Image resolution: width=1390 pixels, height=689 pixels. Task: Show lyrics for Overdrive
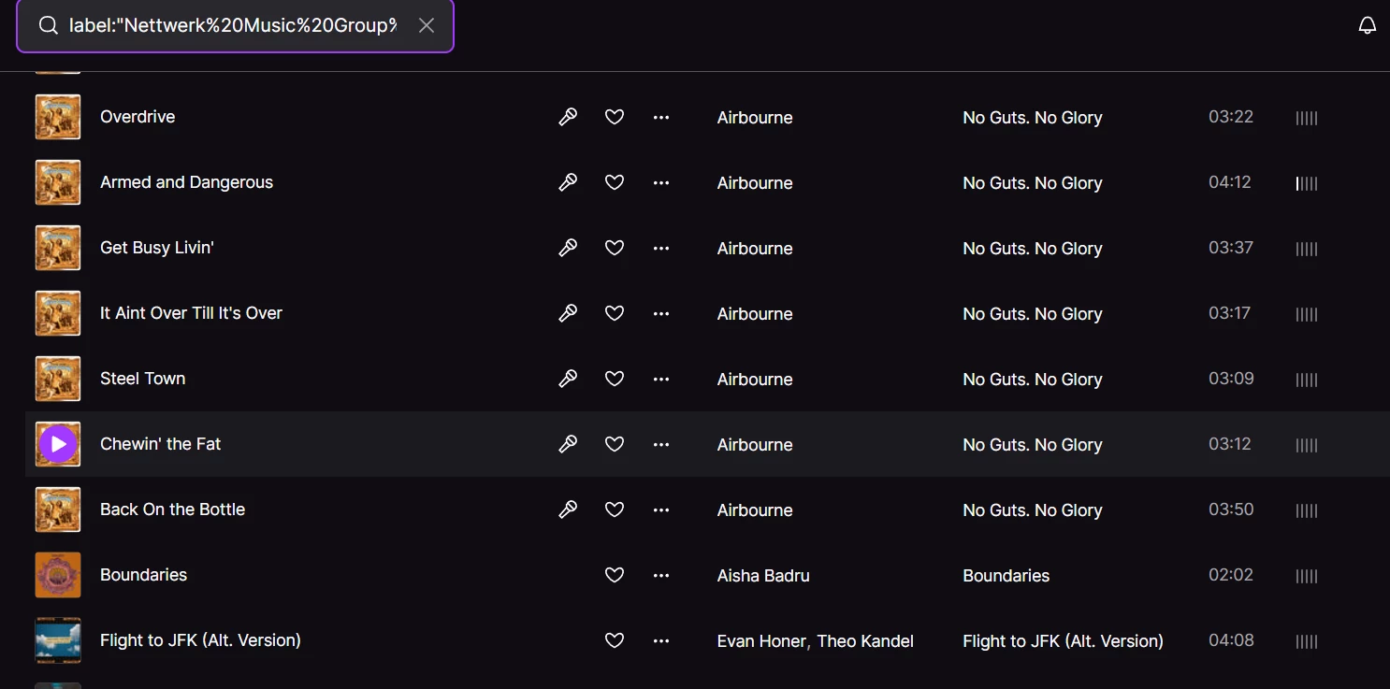point(568,117)
